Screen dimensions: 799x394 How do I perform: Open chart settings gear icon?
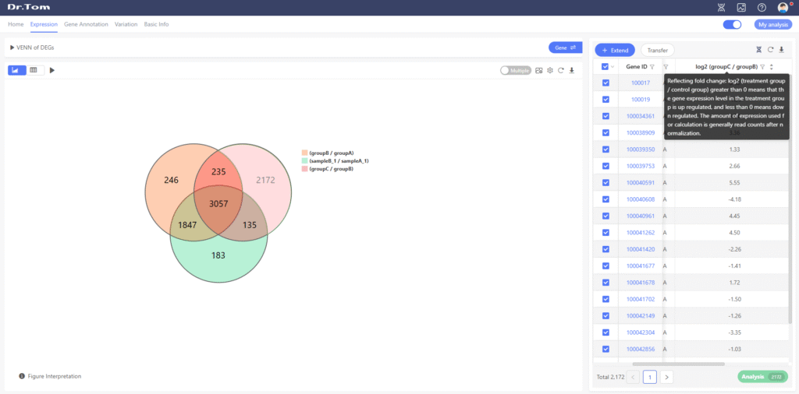coord(549,70)
